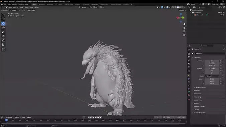The height and width of the screenshot is (127, 226).
Task: Open the timeline Playback menu
Action: point(9,117)
